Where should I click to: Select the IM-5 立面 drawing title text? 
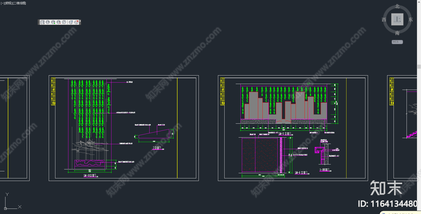point(285,134)
